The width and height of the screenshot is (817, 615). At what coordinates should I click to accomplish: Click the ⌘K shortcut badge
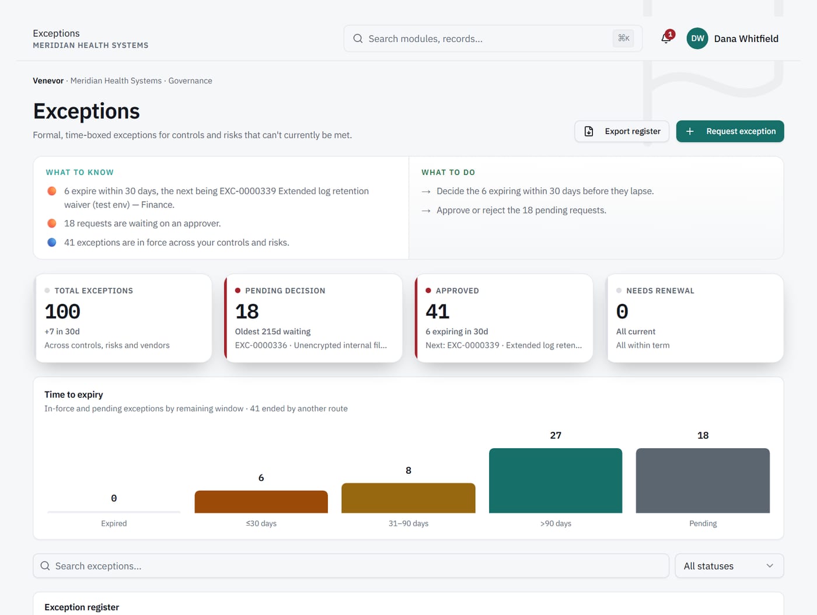tap(624, 39)
